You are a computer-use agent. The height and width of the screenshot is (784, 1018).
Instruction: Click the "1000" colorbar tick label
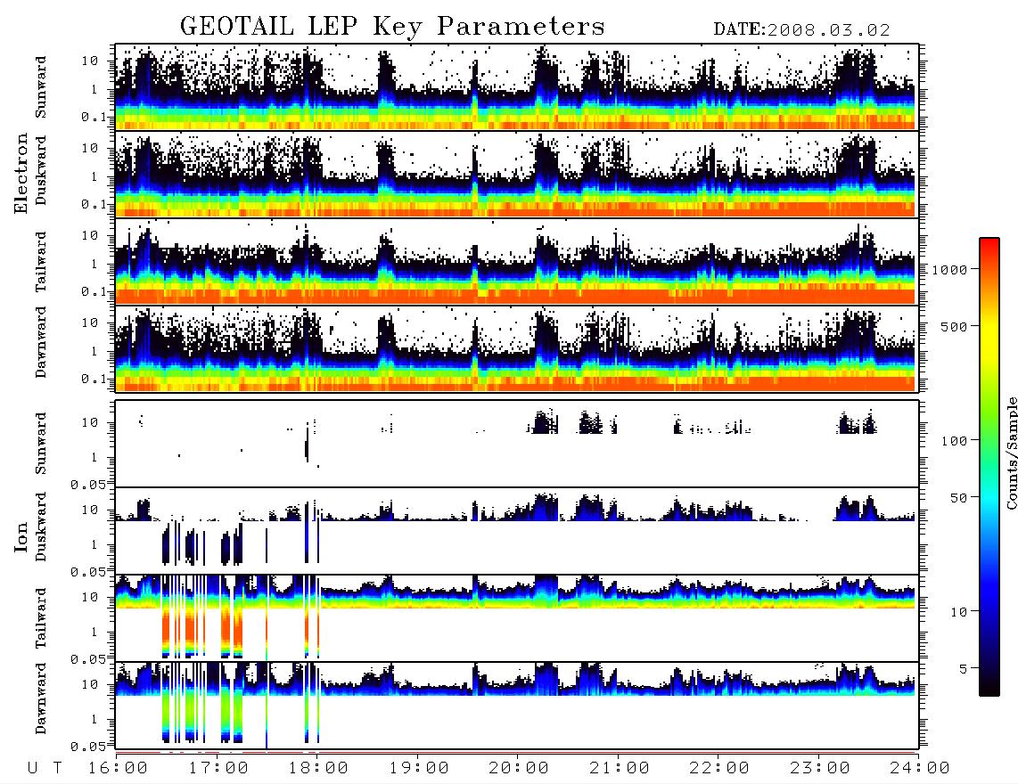[949, 270]
